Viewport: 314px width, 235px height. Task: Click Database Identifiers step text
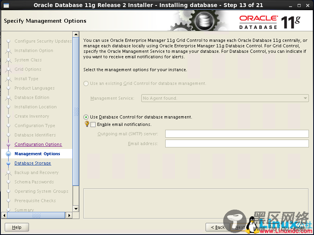[x=35, y=135]
